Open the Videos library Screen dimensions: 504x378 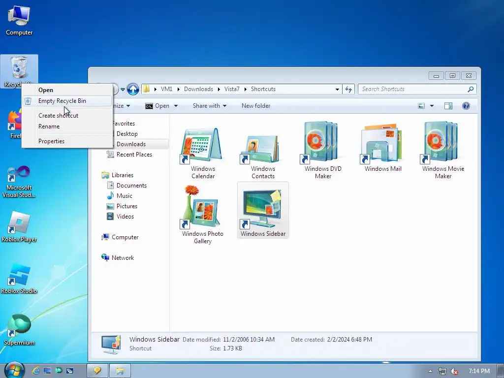[x=120, y=217]
